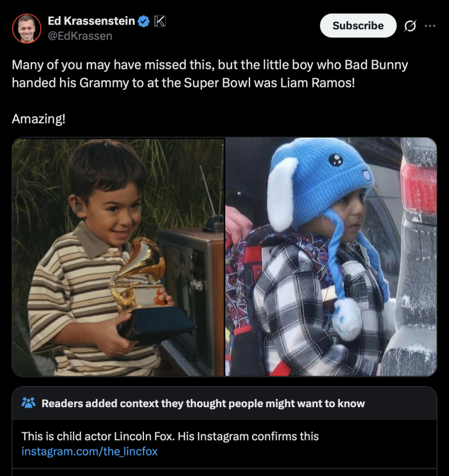
Task: Open the instagram.com/the_lincfox link
Action: click(x=89, y=452)
